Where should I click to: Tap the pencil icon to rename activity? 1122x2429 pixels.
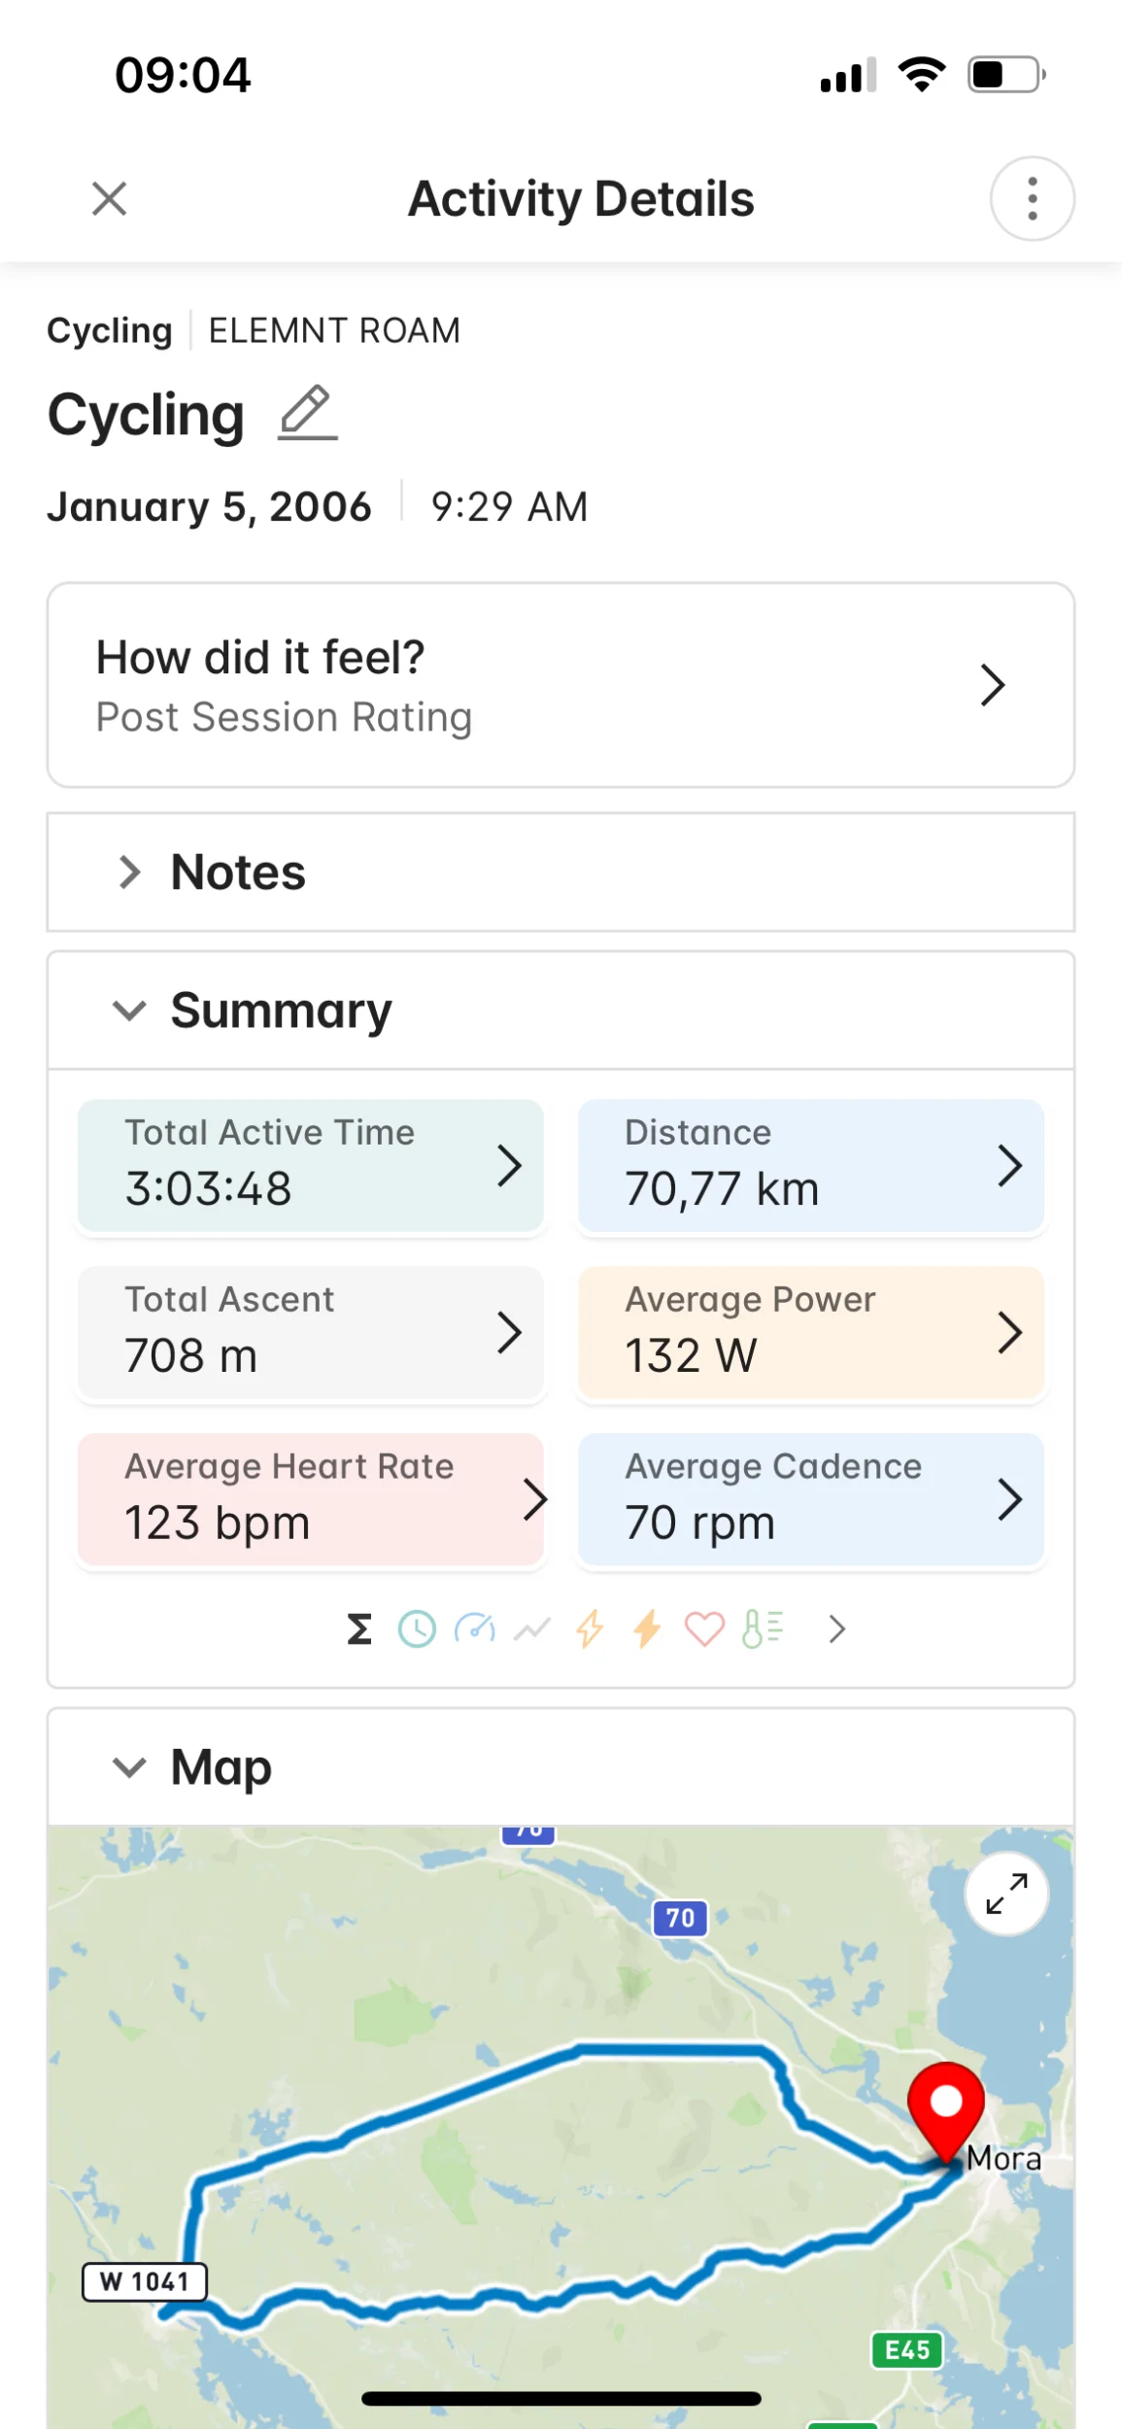pos(308,413)
